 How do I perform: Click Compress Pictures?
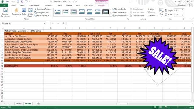(43, 9)
